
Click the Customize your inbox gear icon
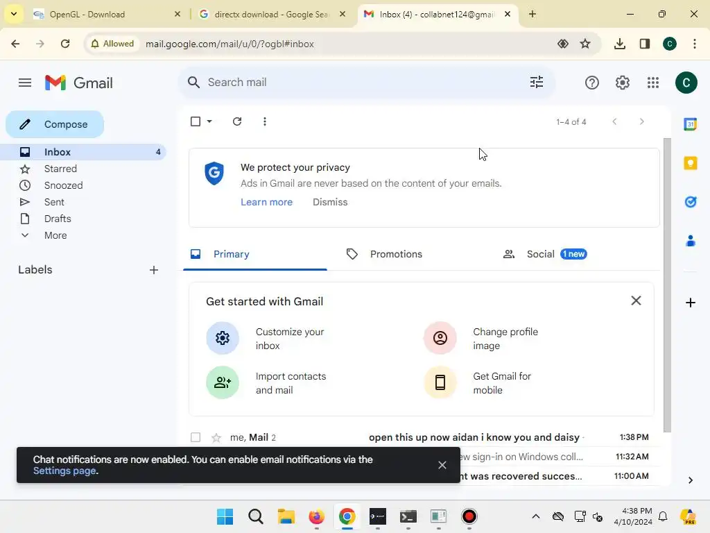223,338
